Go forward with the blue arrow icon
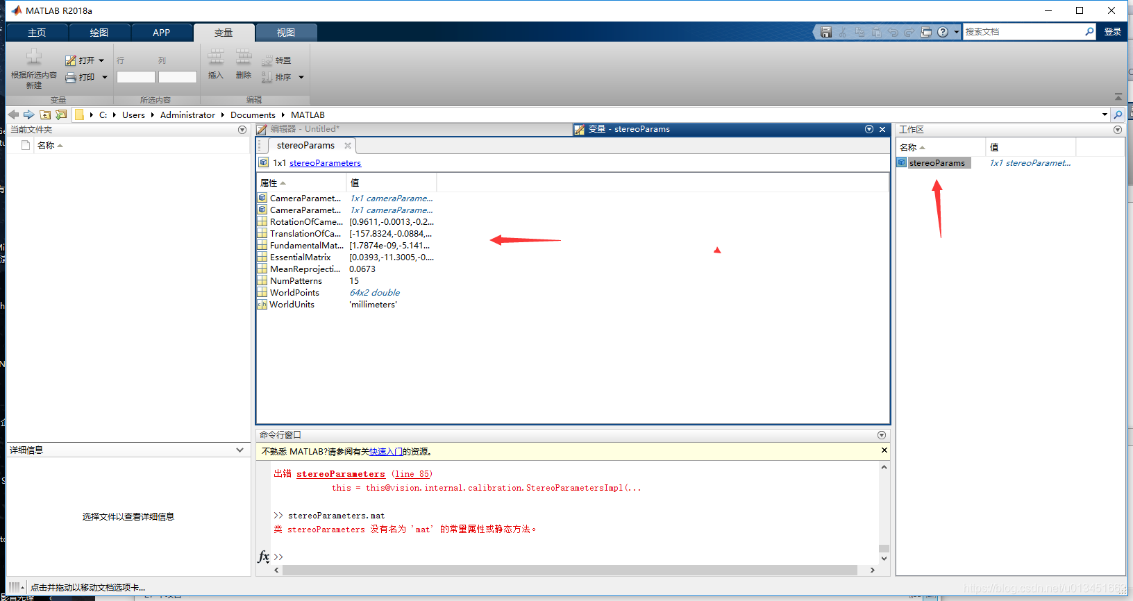 pyautogui.click(x=28, y=115)
